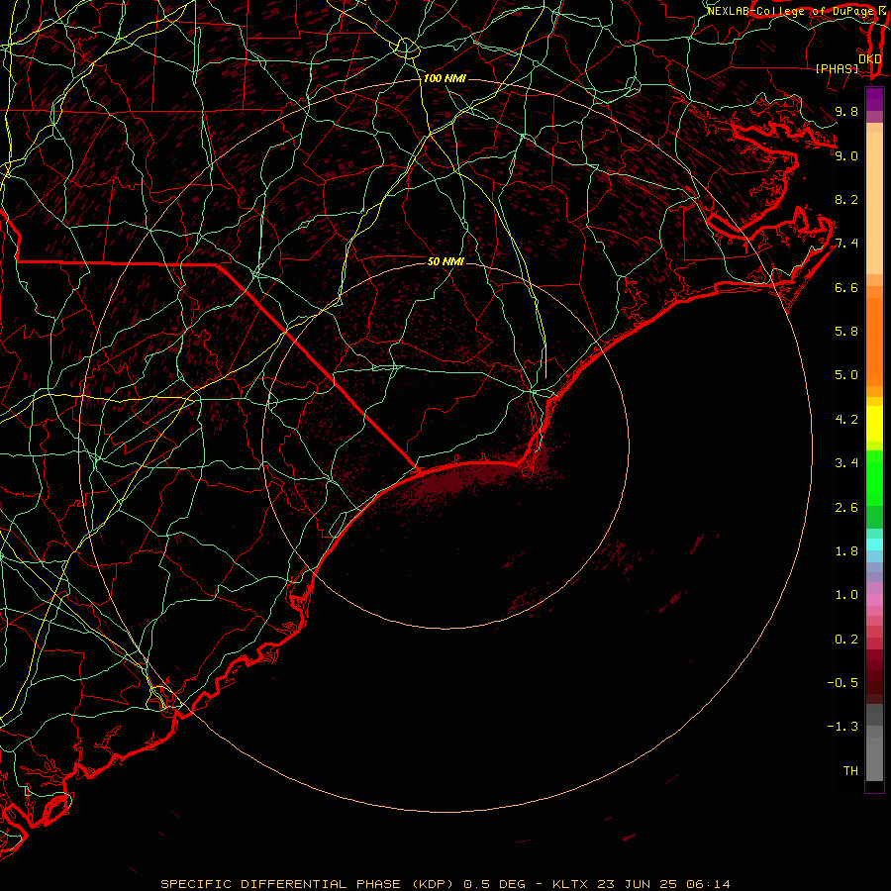Click the 7.4 scale value
This screenshot has height=891, width=891.
click(846, 244)
